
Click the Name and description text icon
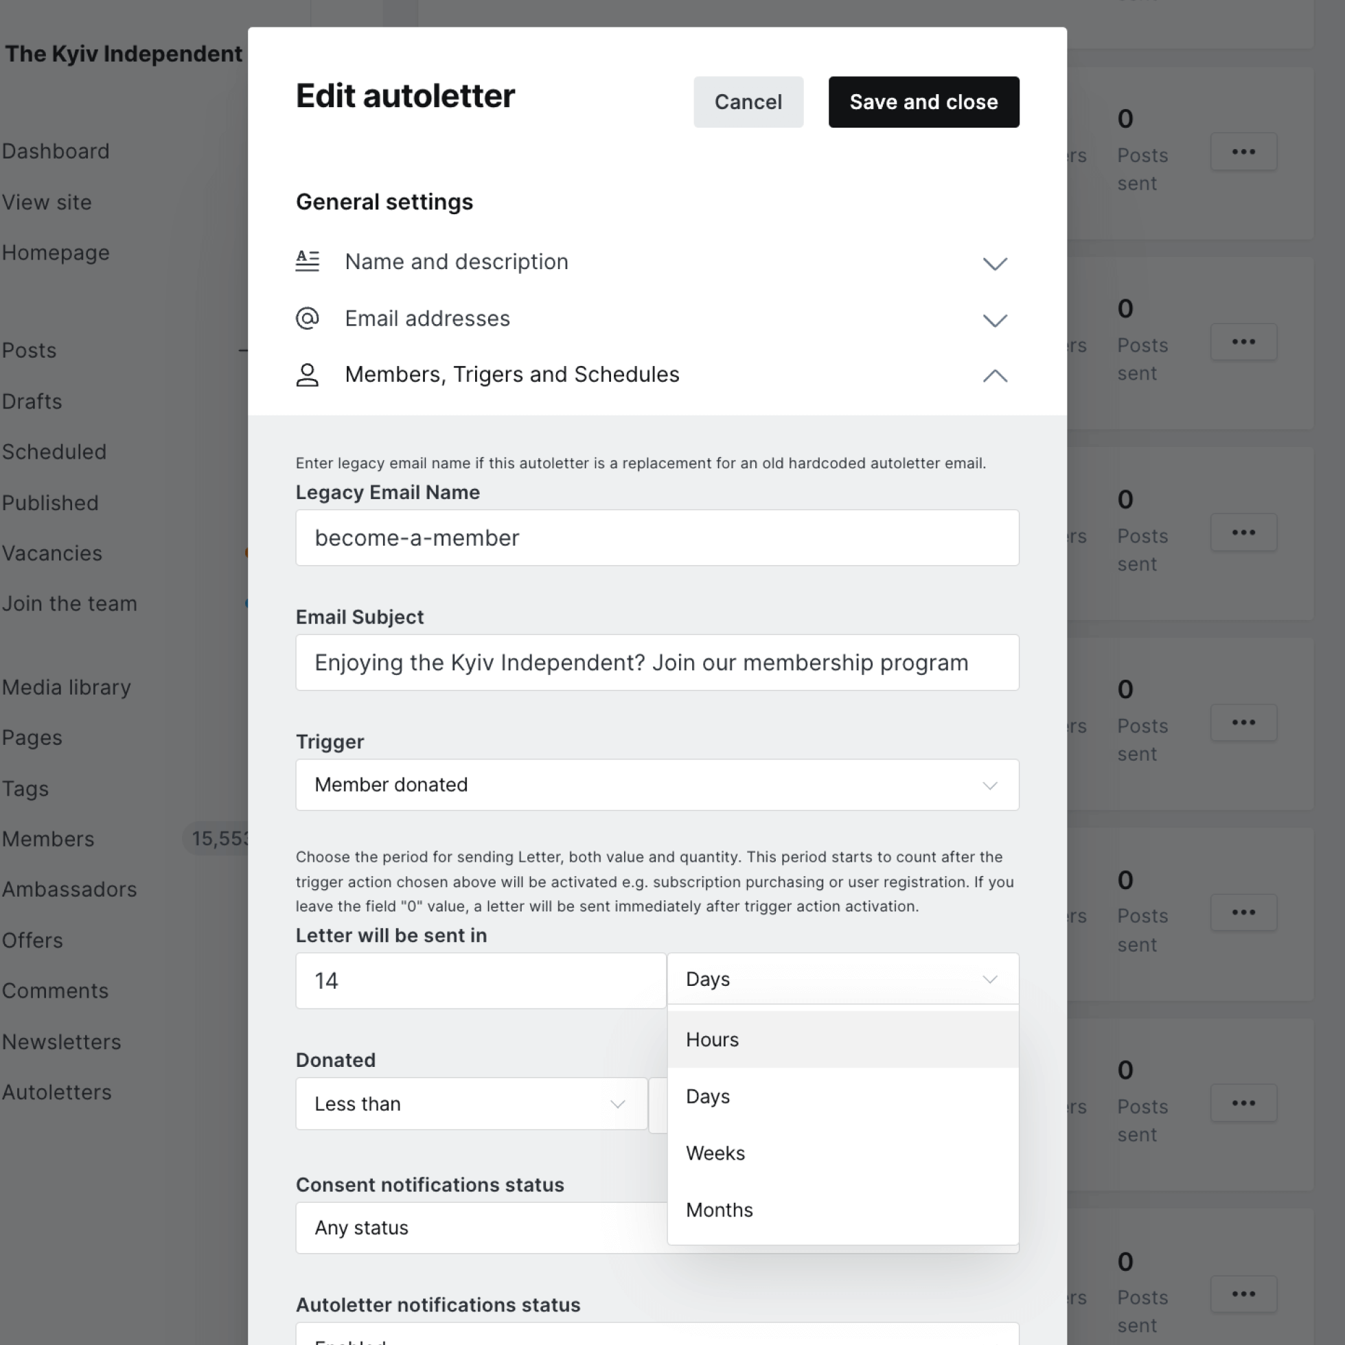[x=307, y=261]
